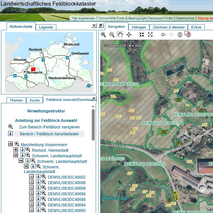Zoom to feldblock DEMVLI083DC40088
The width and height of the screenshot is (213, 213).
[x=44, y=199]
